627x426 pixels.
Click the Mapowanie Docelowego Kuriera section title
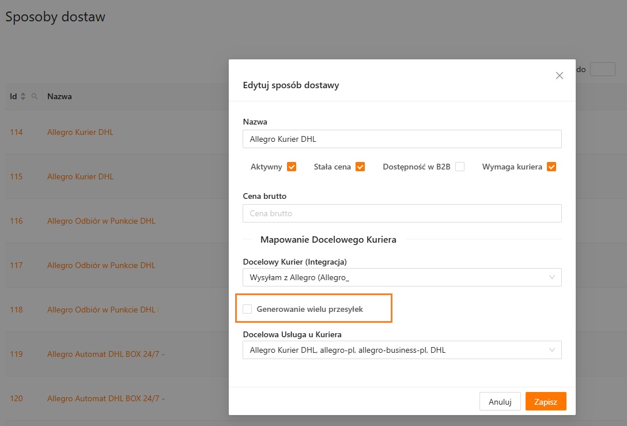(328, 240)
